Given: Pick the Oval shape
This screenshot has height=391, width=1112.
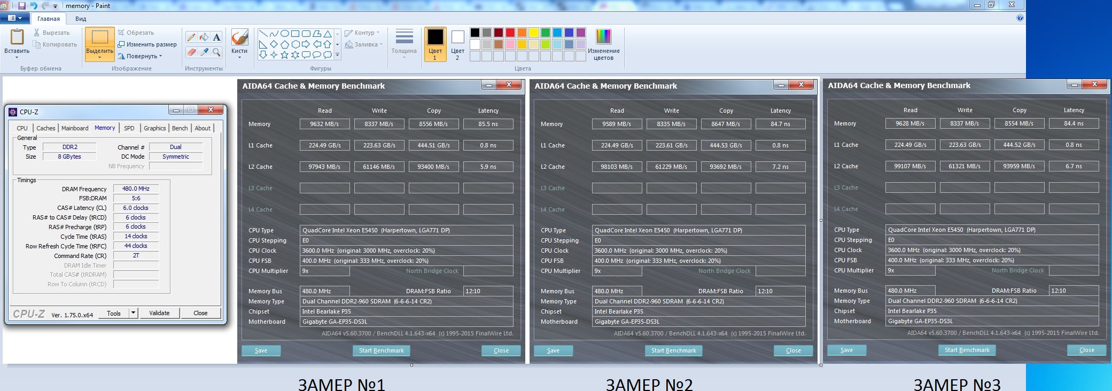Looking at the screenshot, I should (x=284, y=34).
